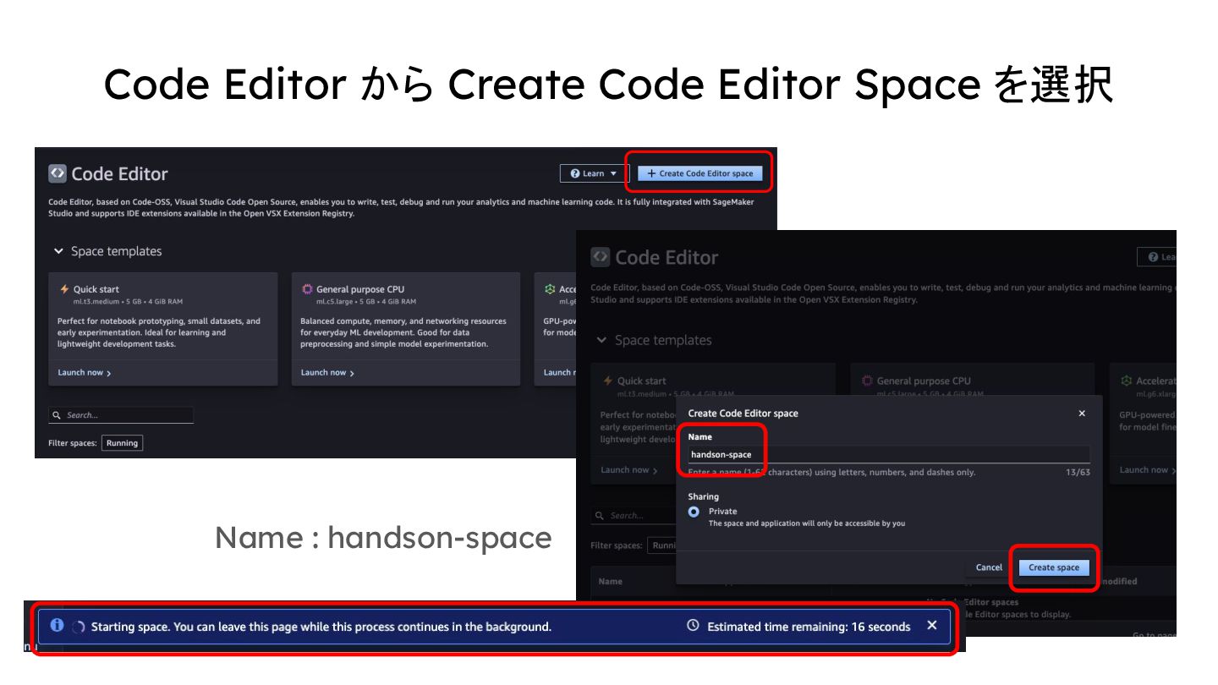The height and width of the screenshot is (685, 1218).
Task: Click the Code Editor logo icon in first screenshot
Action: click(57, 173)
